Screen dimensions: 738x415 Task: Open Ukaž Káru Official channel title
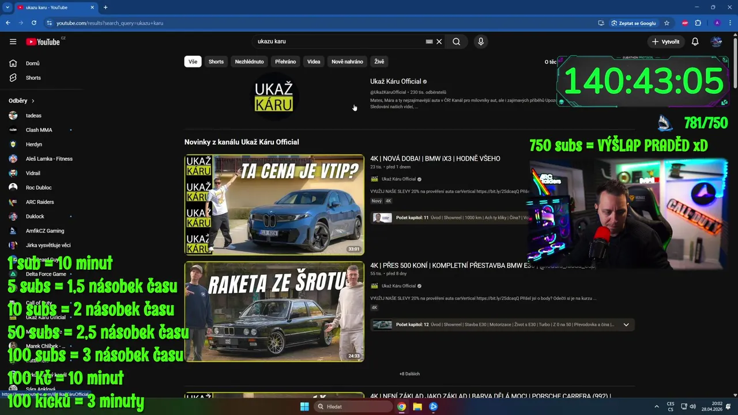click(396, 81)
